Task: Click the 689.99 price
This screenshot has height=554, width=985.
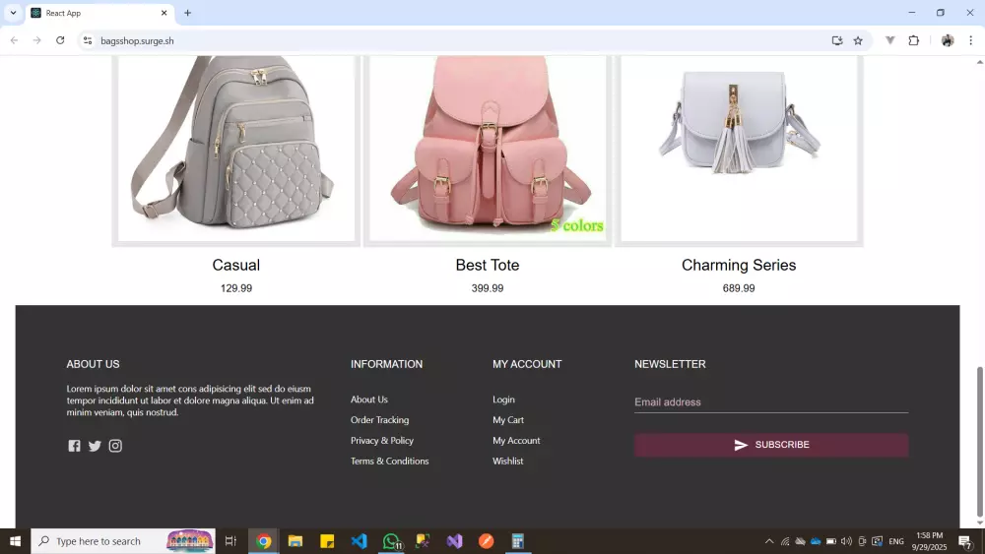Action: pos(739,288)
